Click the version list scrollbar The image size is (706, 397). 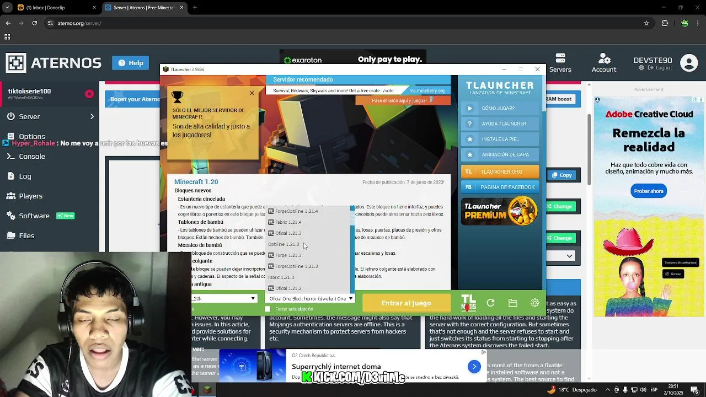[352, 217]
